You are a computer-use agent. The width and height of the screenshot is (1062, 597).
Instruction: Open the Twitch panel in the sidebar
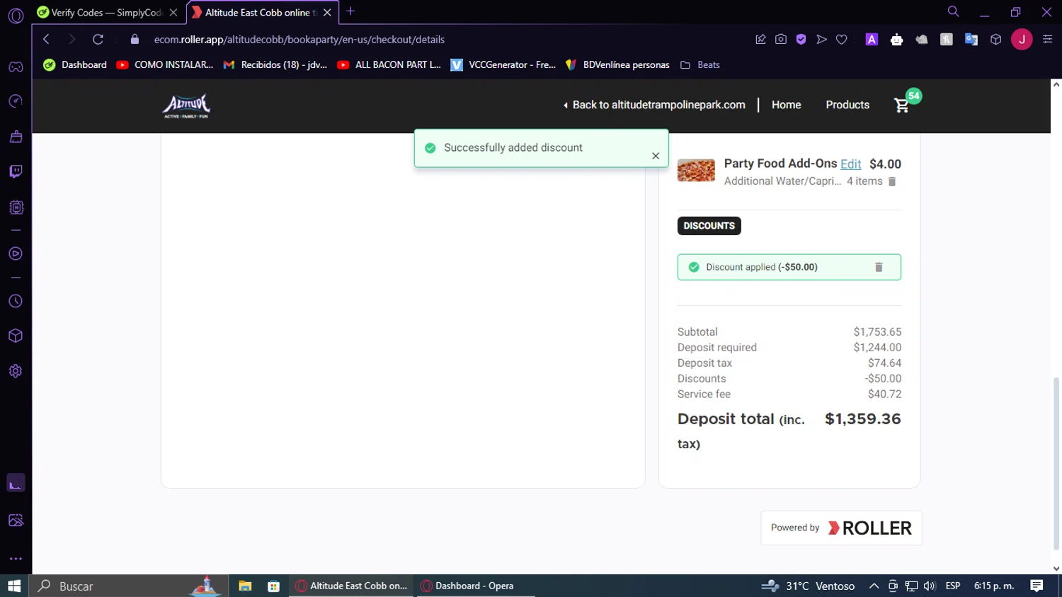coord(16,171)
